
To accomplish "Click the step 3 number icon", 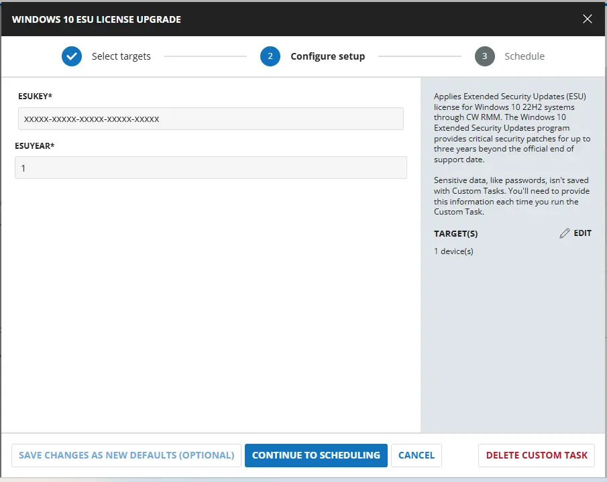I will pos(484,56).
